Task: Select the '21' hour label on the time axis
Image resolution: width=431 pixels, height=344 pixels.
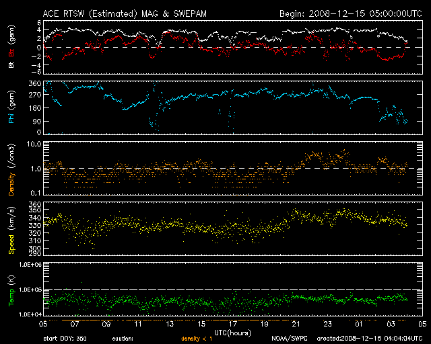Action: click(296, 324)
